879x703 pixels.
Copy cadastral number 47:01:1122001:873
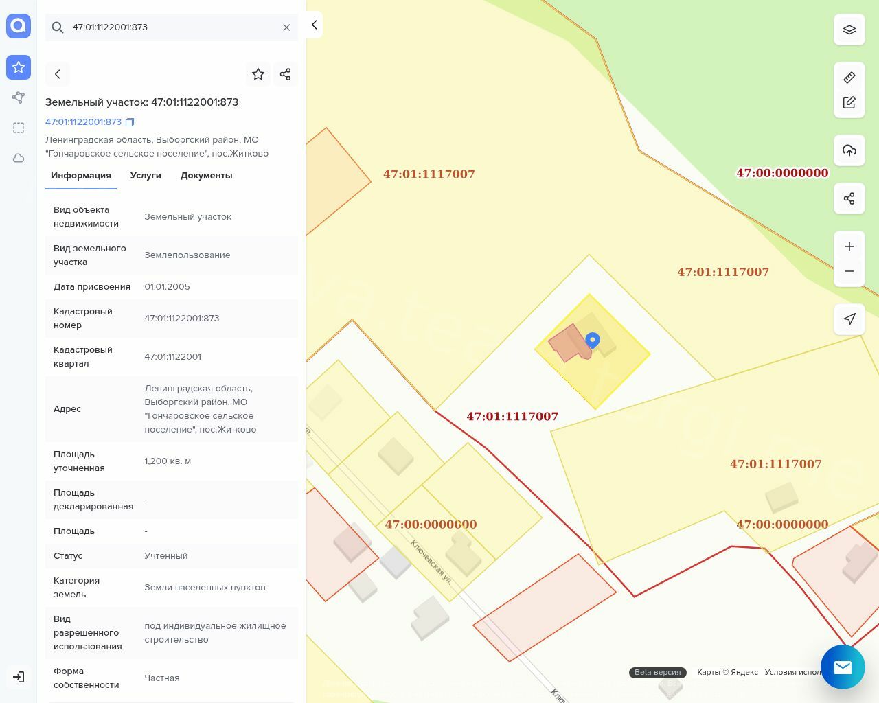pyautogui.click(x=130, y=122)
